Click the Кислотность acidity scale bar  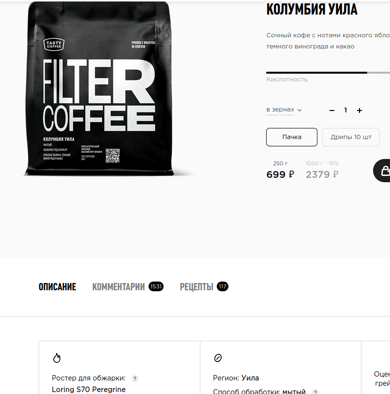pos(328,73)
